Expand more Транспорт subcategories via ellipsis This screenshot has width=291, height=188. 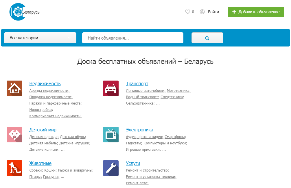(x=158, y=103)
